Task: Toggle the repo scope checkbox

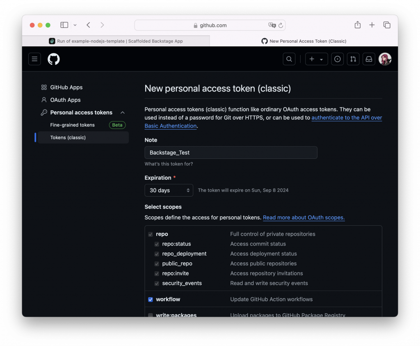Action: [x=151, y=234]
